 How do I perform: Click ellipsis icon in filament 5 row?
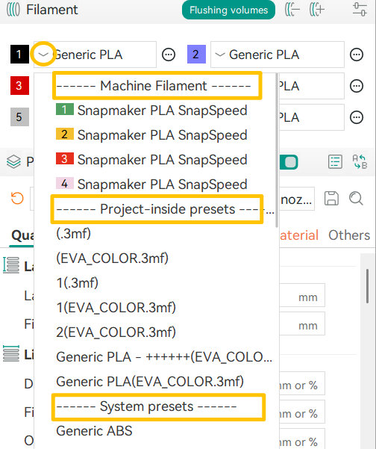pos(357,117)
